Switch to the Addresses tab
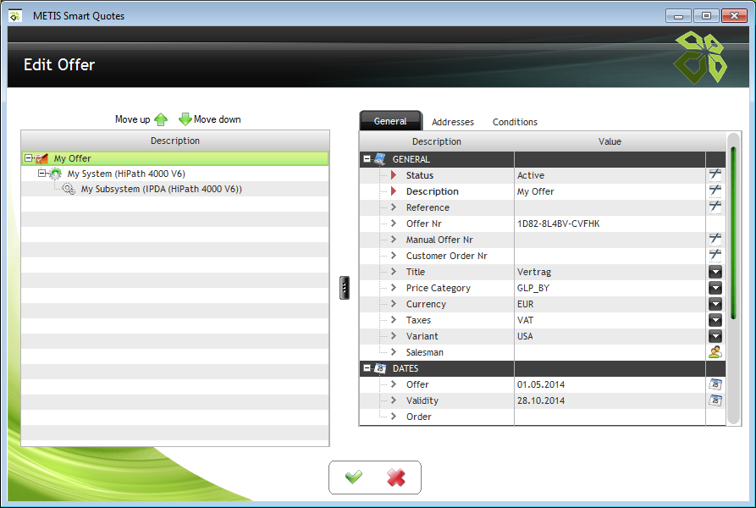Screen dimensions: 756x508 click(453, 122)
